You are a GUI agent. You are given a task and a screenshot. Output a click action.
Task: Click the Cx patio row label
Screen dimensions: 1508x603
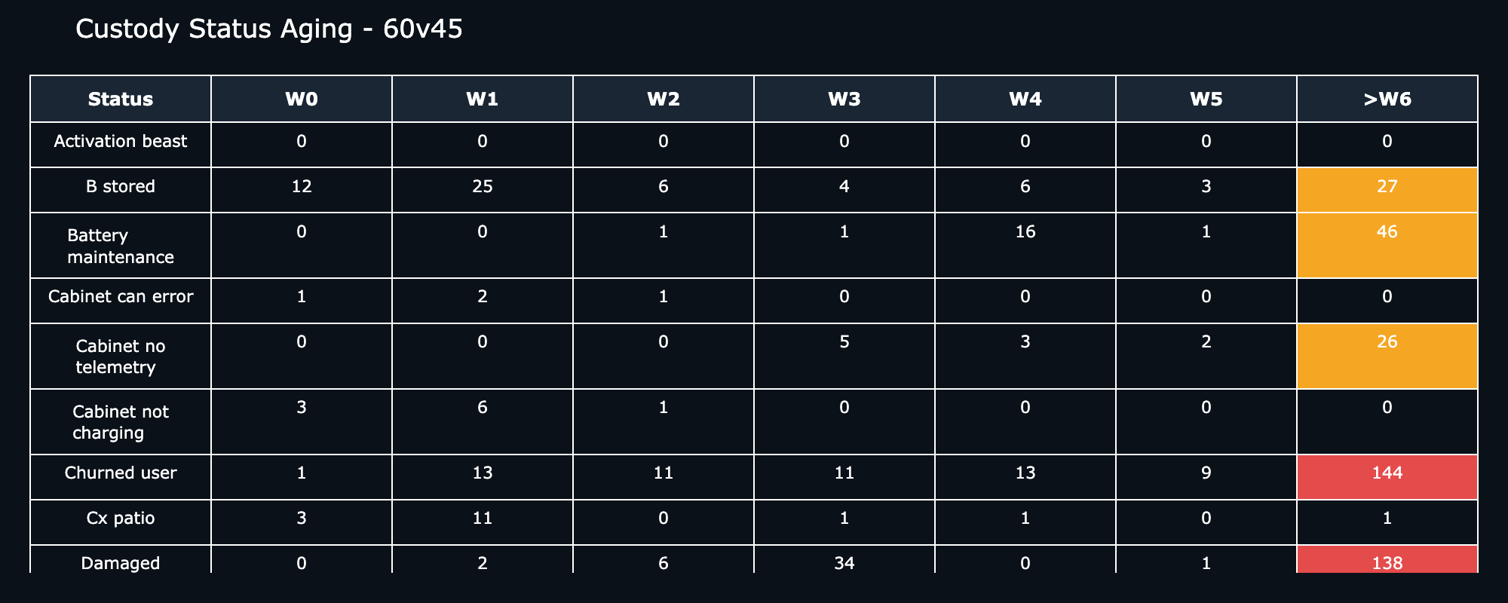(121, 519)
